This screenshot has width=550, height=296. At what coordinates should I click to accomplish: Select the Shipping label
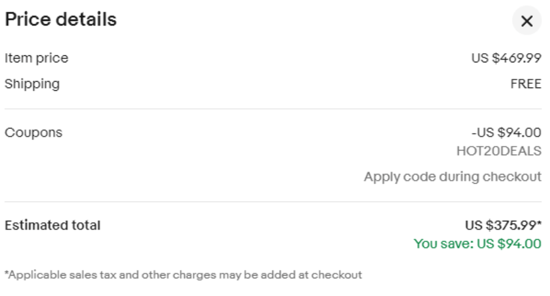coord(32,84)
